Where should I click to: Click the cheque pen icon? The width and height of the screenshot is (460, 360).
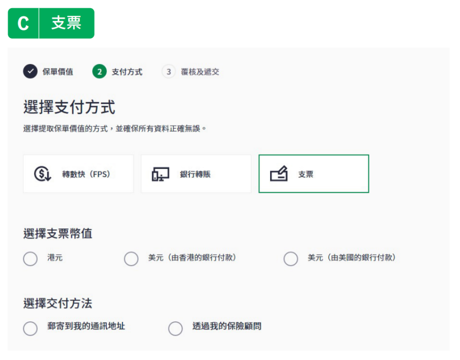pyautogui.click(x=278, y=174)
